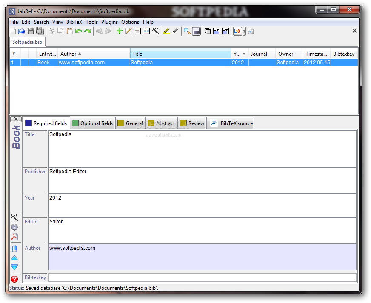The width and height of the screenshot is (371, 303).
Task: Switch to the Optional fields tab
Action: tap(93, 123)
